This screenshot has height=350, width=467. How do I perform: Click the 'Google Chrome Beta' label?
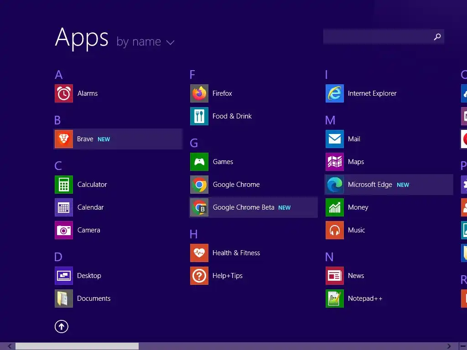[x=244, y=207]
